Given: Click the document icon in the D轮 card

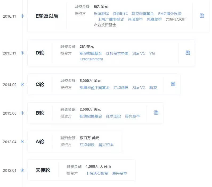Looking at the screenshot, I should tap(188, 53).
